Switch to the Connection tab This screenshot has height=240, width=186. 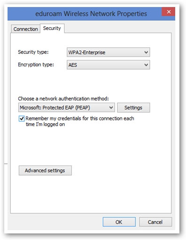[x=25, y=29]
